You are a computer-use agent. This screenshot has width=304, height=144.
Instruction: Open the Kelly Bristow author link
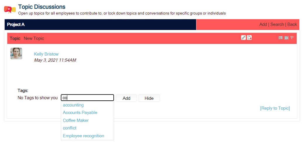[46, 54]
